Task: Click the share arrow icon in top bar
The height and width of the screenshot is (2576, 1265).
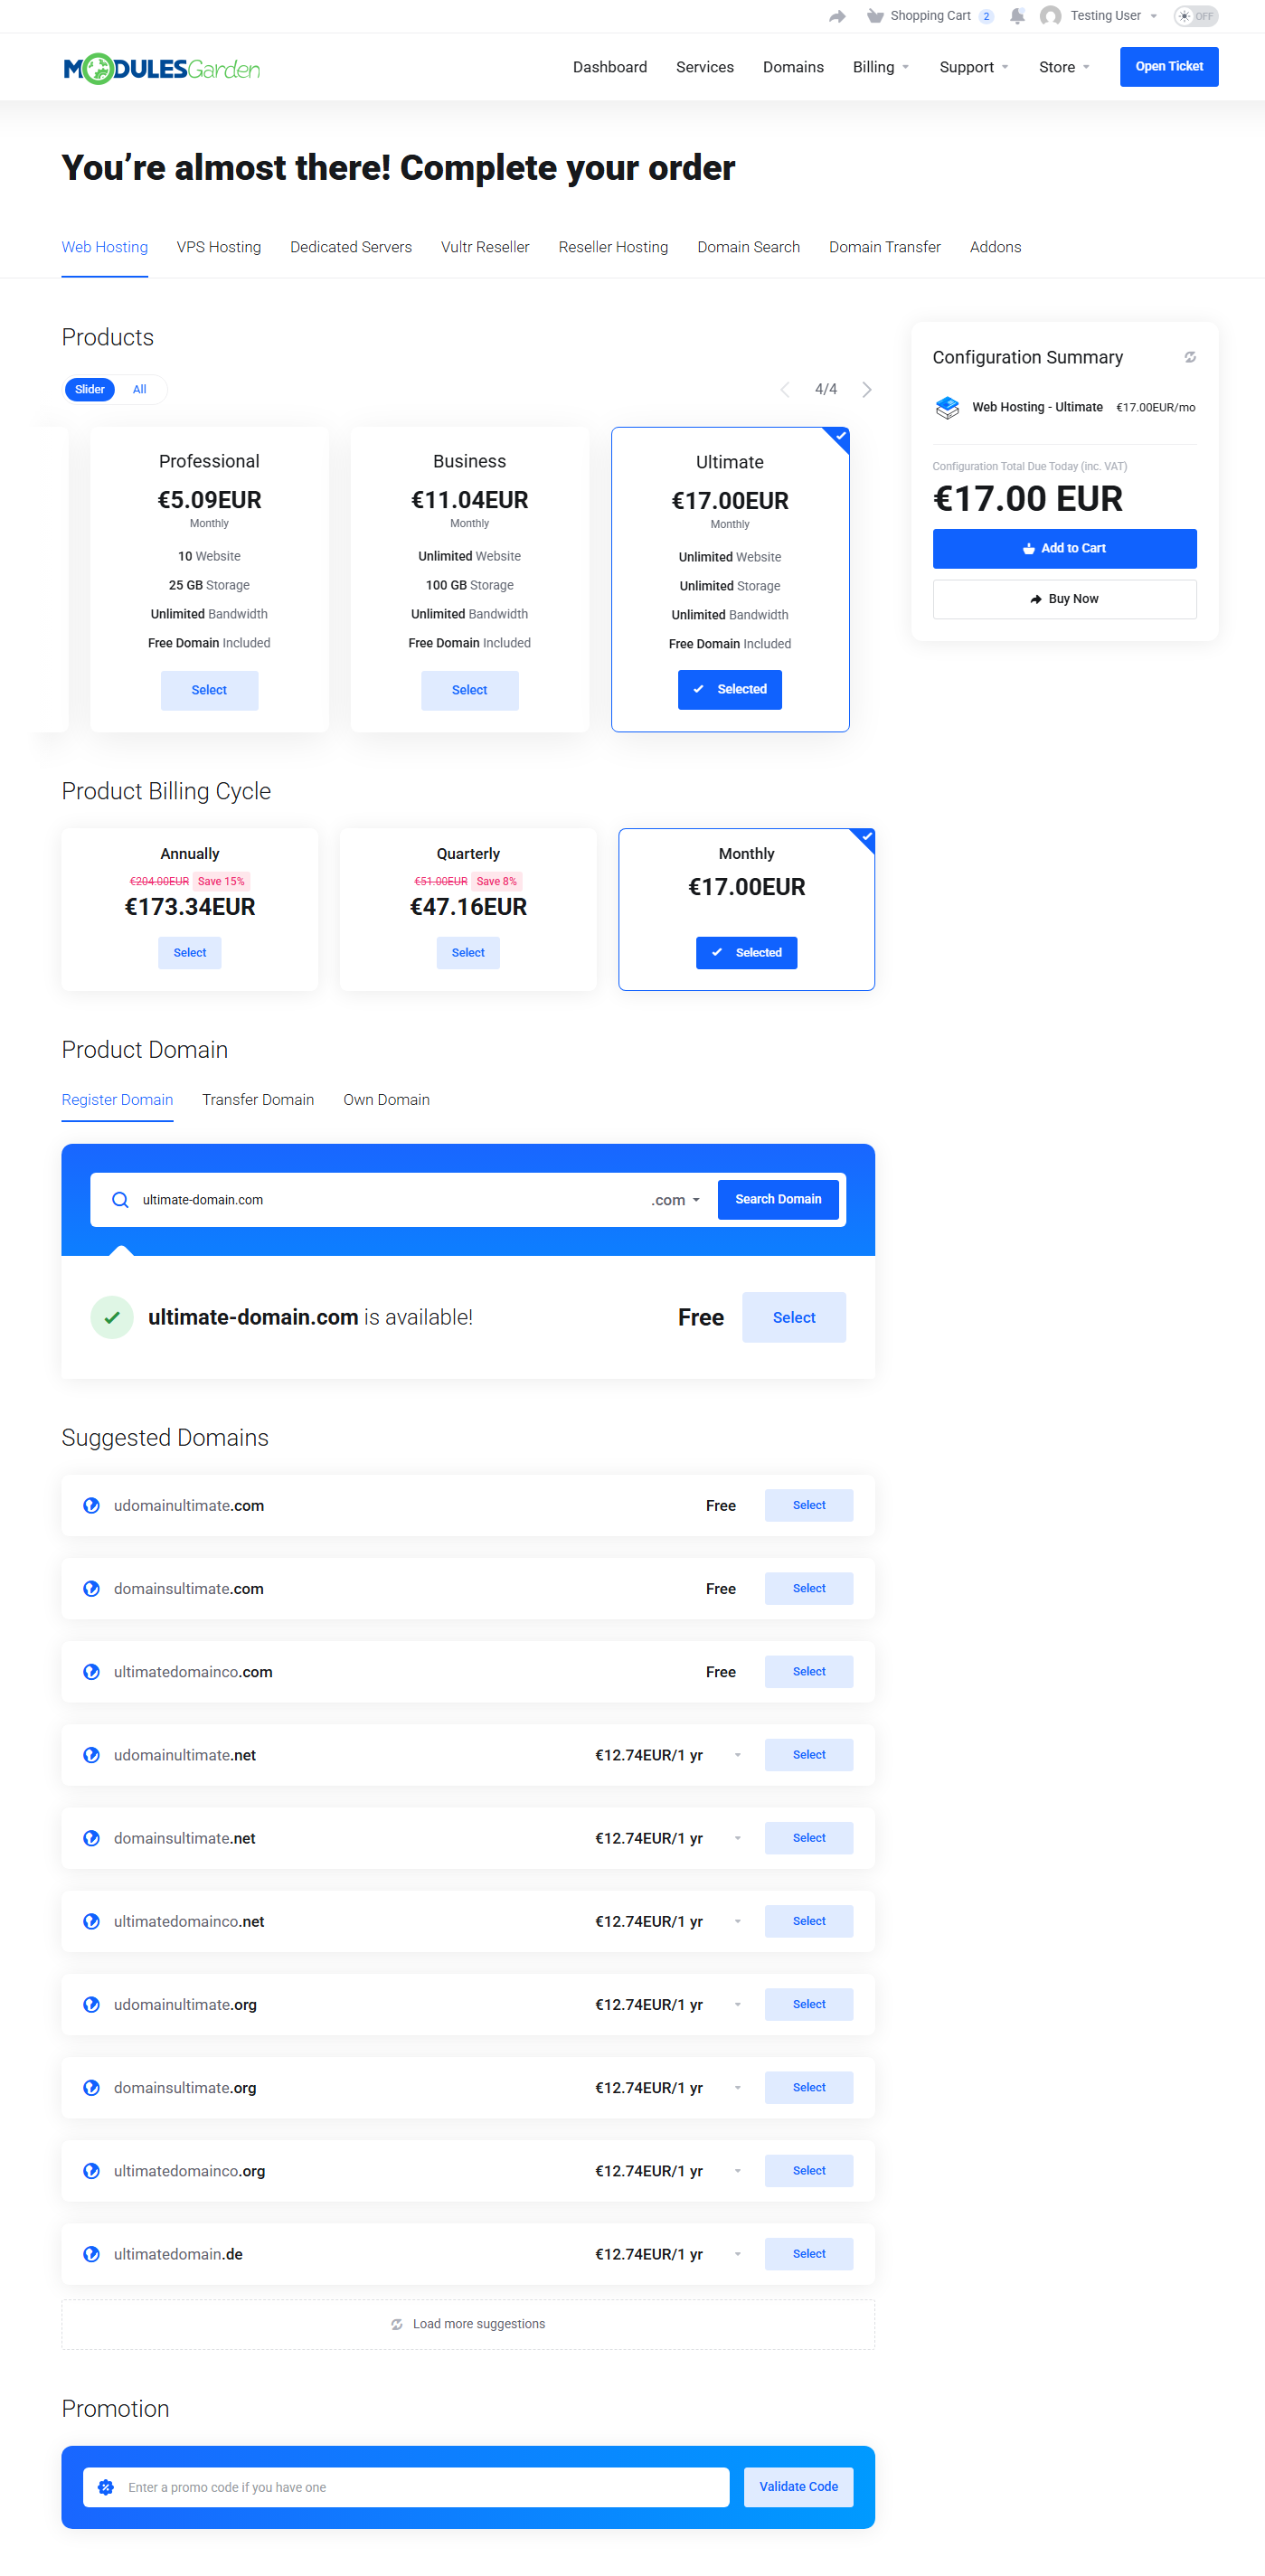Action: 837,16
